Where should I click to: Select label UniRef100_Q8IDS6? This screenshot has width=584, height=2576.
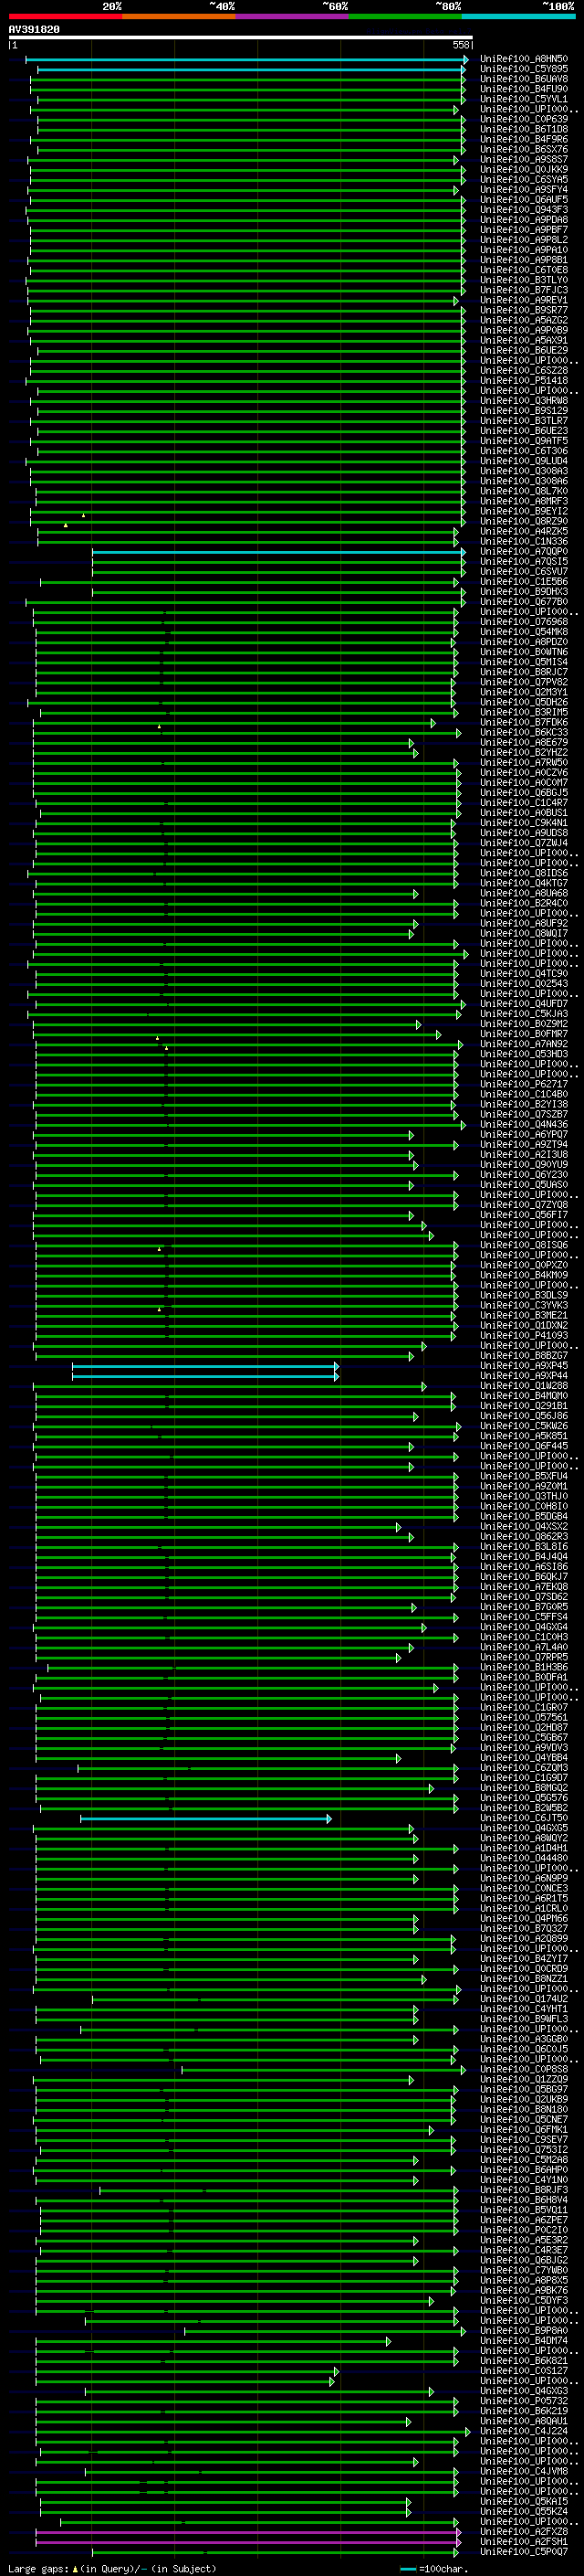click(x=524, y=873)
